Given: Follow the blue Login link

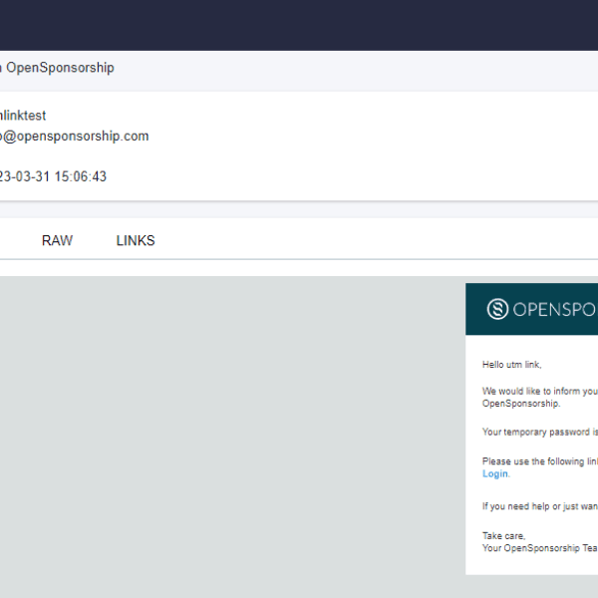Looking at the screenshot, I should click(495, 474).
